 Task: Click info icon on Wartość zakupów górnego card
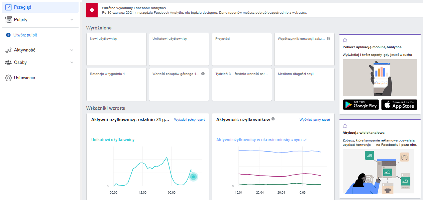coord(203,74)
